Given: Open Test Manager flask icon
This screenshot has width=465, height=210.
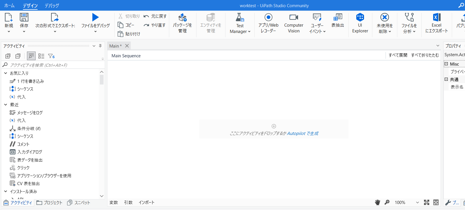Looking at the screenshot, I should click(240, 17).
